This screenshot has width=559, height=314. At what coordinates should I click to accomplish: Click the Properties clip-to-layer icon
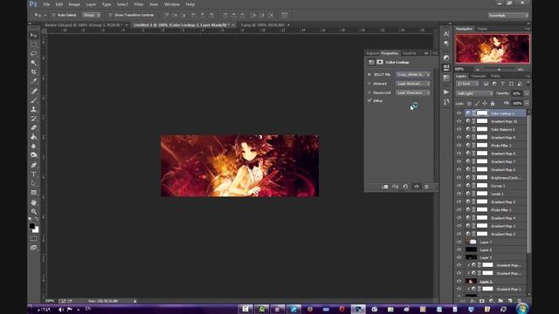pyautogui.click(x=384, y=187)
